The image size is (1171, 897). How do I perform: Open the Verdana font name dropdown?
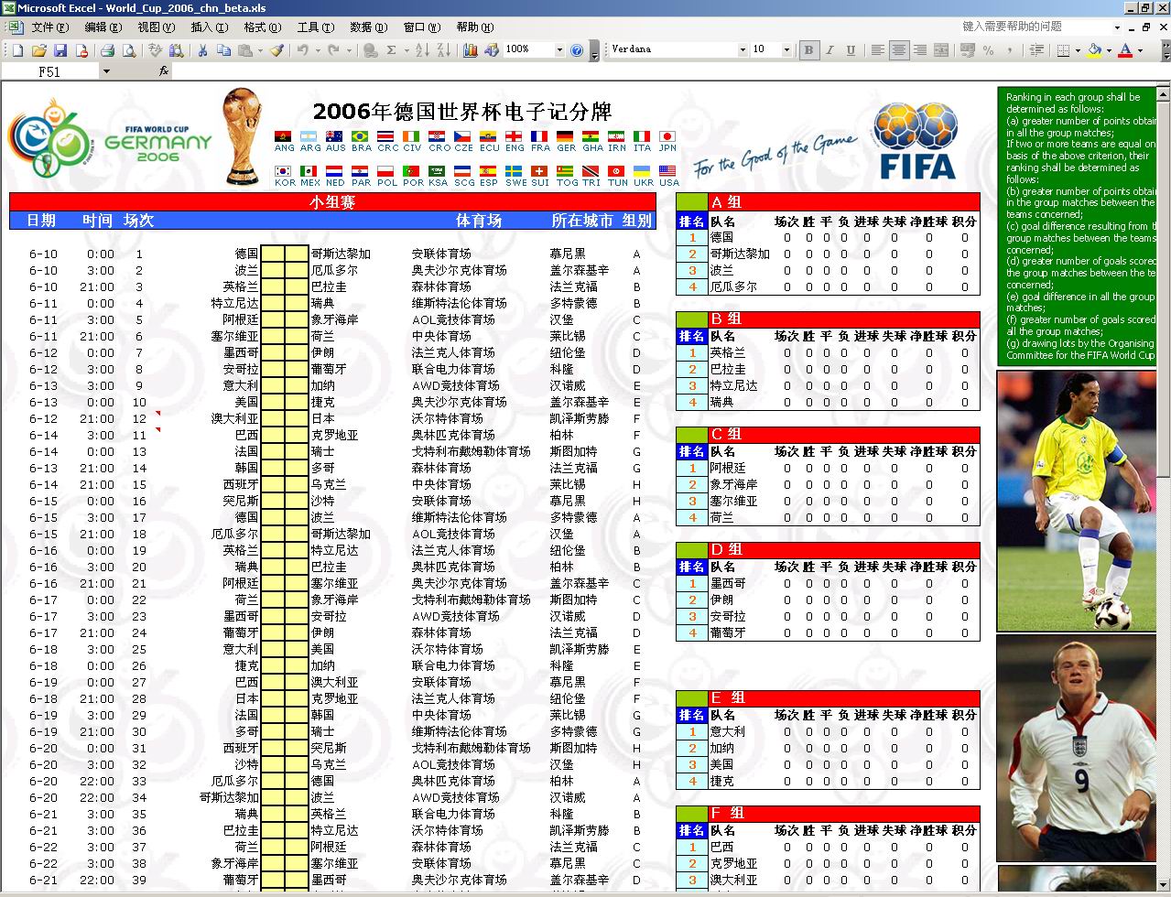[743, 50]
